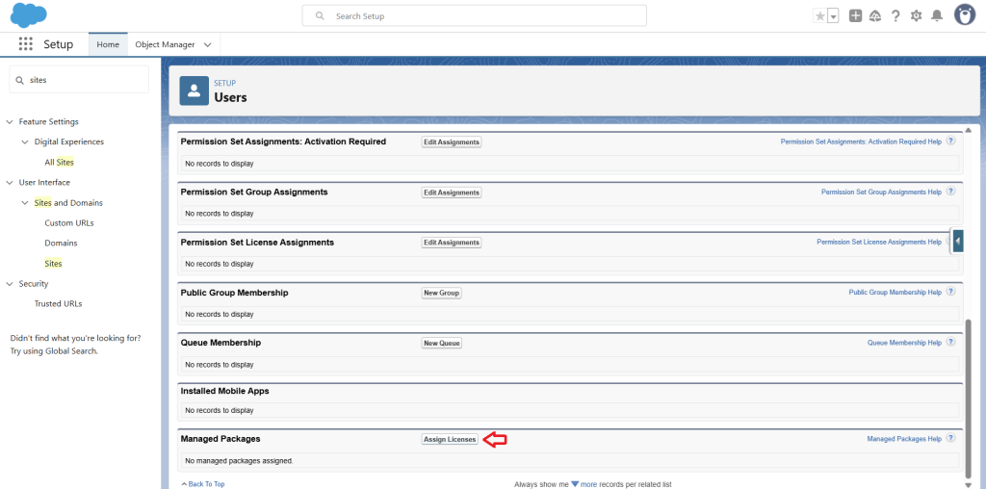This screenshot has height=489, width=986.
Task: Follow the Back To Top link
Action: click(x=206, y=483)
